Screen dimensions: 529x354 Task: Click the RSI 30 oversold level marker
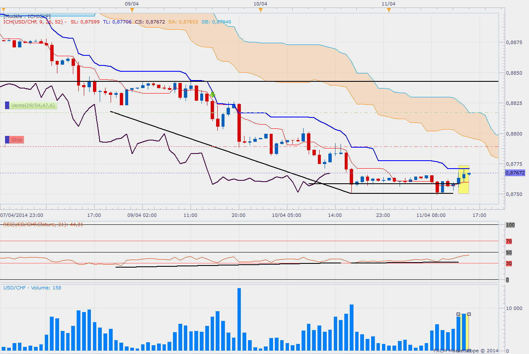508,263
